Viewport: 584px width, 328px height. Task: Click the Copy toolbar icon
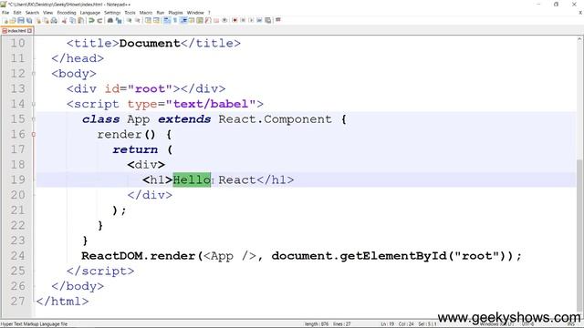[72, 20]
